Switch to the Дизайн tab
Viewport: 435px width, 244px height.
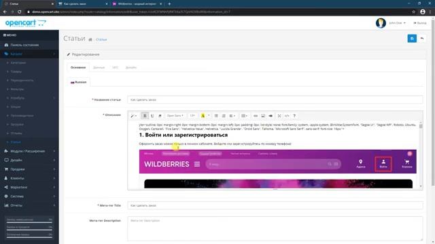(x=131, y=68)
